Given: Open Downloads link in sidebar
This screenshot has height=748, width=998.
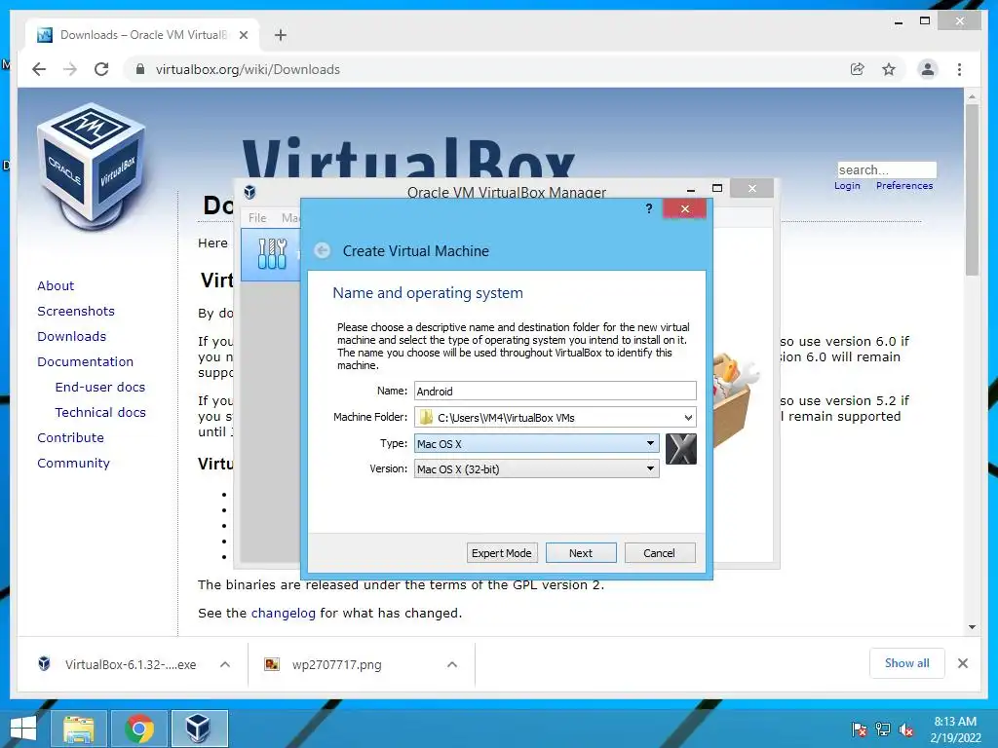Looking at the screenshot, I should click(71, 336).
